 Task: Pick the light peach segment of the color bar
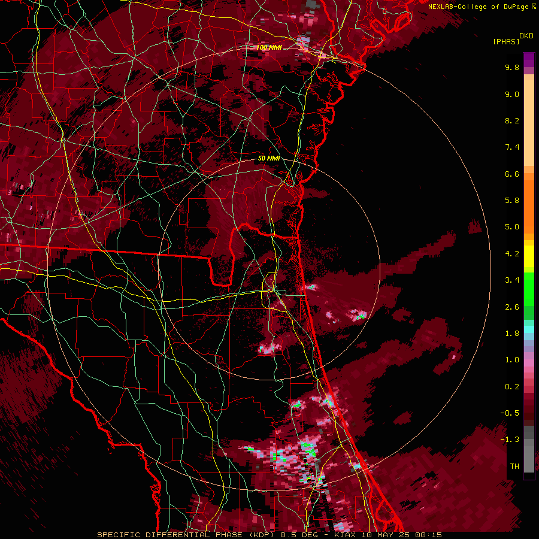[x=529, y=124]
